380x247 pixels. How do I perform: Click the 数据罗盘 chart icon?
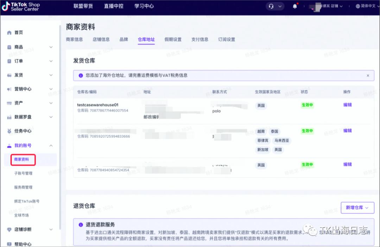click(9, 117)
